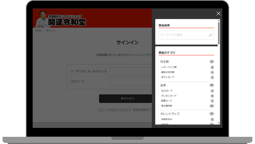255x144 pixels.
Task: Go to HOME breadcrumb link
Action: 38,31
